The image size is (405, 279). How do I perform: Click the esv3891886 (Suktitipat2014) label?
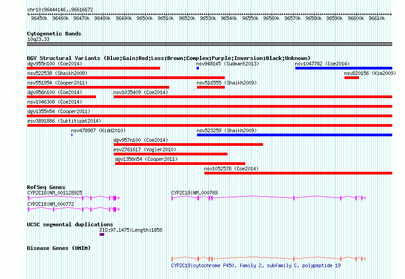[64, 121]
